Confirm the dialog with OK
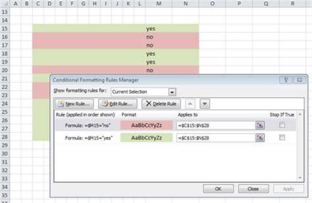Screen dimensions: 312x203 tap(218, 189)
